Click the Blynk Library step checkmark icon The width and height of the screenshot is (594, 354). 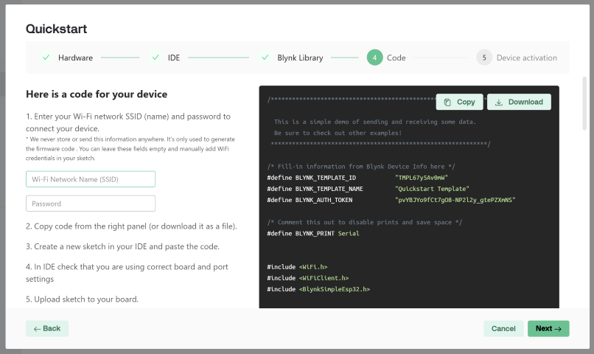tap(265, 58)
